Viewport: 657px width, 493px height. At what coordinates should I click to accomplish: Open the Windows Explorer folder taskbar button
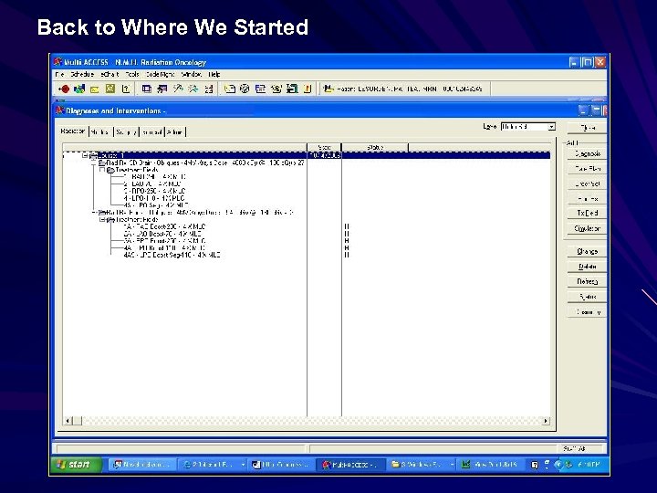(421, 465)
